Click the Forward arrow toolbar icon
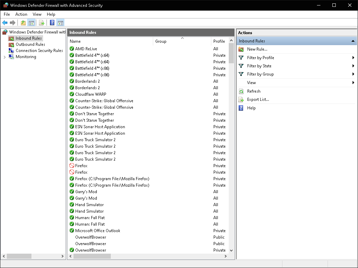This screenshot has height=268, width=358. coord(13,23)
